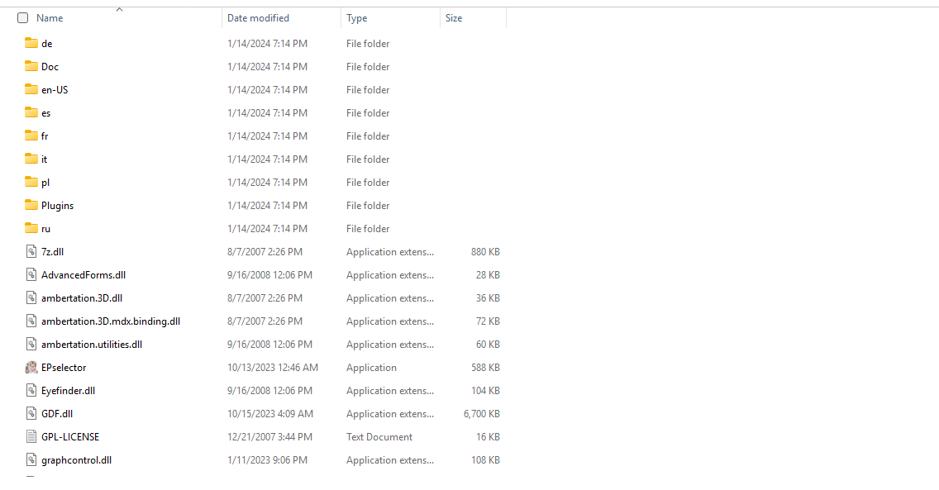Select the Eyefinder.dll file icon

[31, 390]
